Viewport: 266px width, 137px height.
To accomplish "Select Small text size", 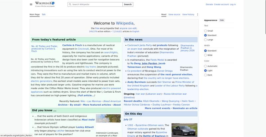I will pos(205,31).
